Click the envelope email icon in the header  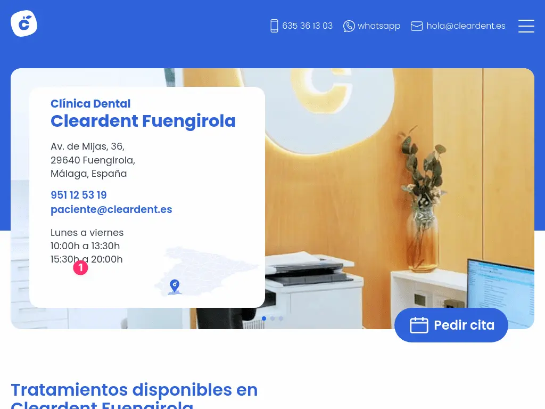pyautogui.click(x=417, y=26)
